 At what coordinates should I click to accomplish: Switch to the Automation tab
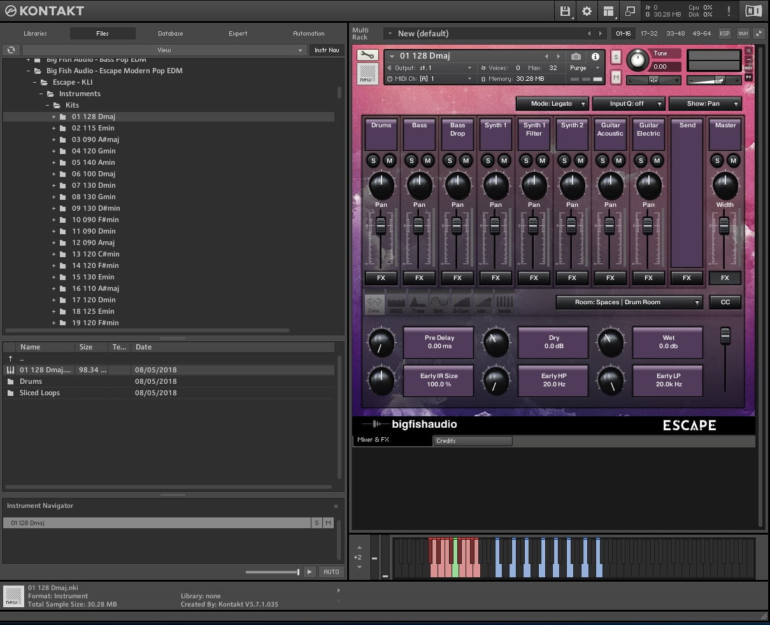pyautogui.click(x=309, y=33)
